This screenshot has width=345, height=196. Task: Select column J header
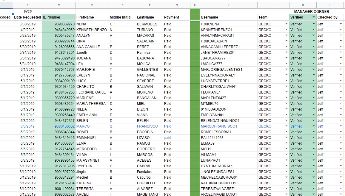click(x=273, y=5)
